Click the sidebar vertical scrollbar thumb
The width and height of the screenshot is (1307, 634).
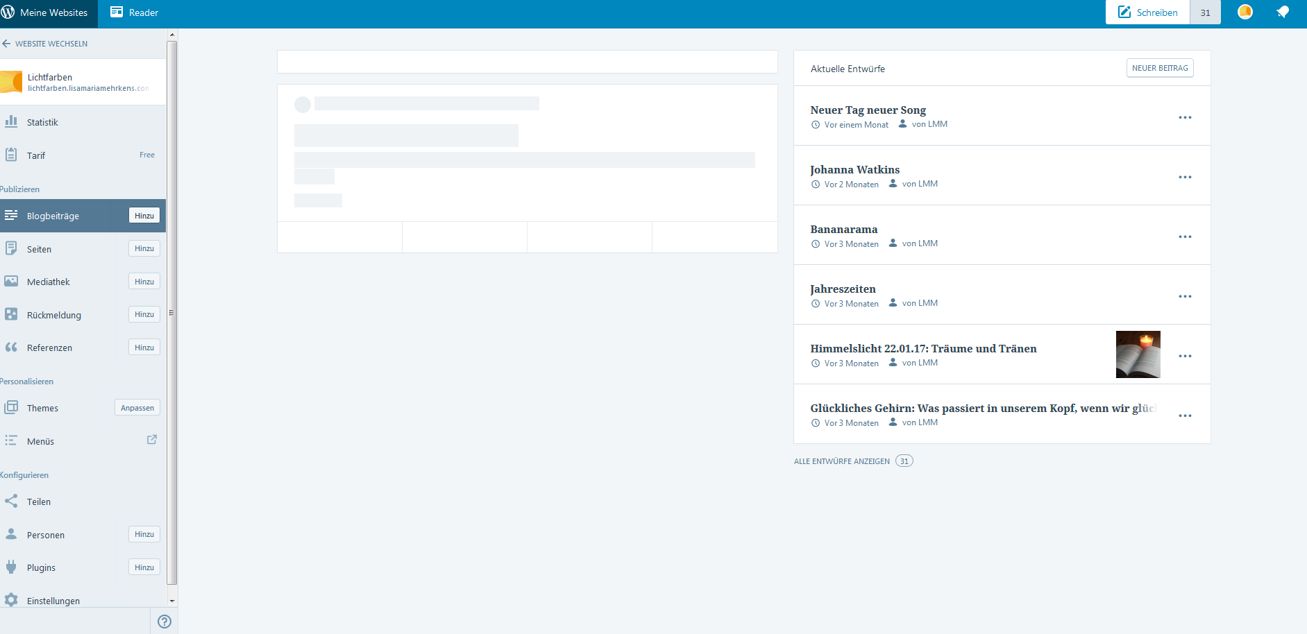(x=172, y=313)
